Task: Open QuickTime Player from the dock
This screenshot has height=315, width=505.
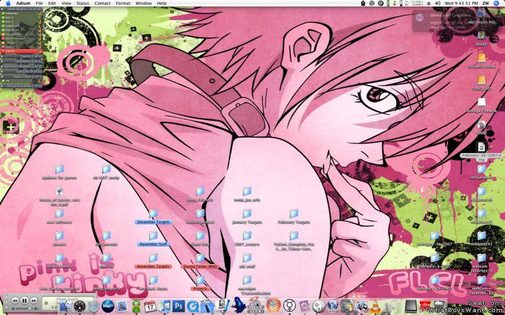Action: pos(192,306)
